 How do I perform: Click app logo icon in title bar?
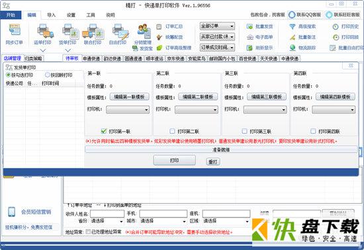pos(6,5)
